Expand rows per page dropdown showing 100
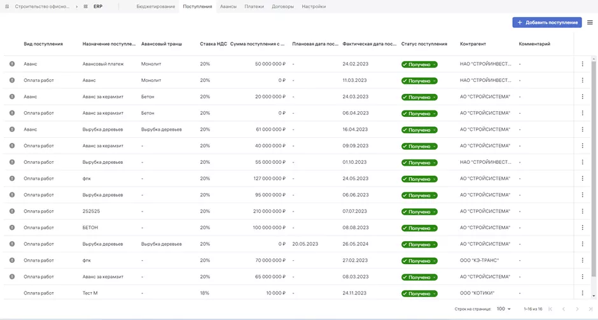598x320 pixels. pos(504,309)
